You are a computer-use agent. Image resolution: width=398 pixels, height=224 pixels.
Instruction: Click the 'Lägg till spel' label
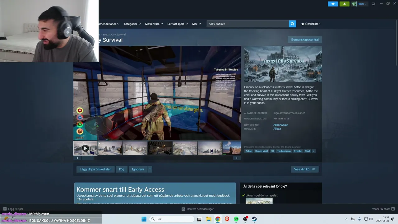16,209
